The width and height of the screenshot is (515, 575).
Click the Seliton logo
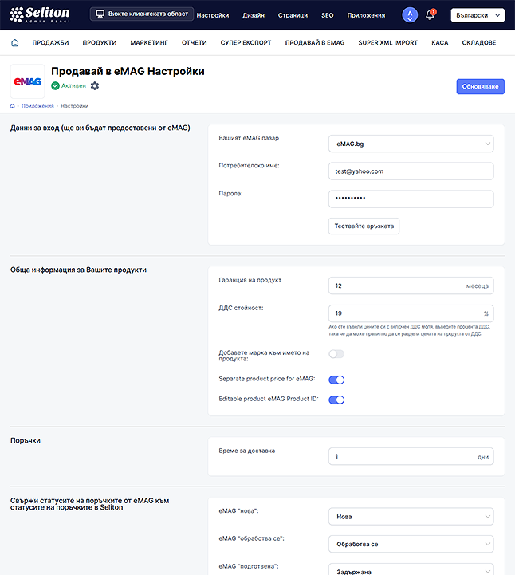tap(40, 14)
